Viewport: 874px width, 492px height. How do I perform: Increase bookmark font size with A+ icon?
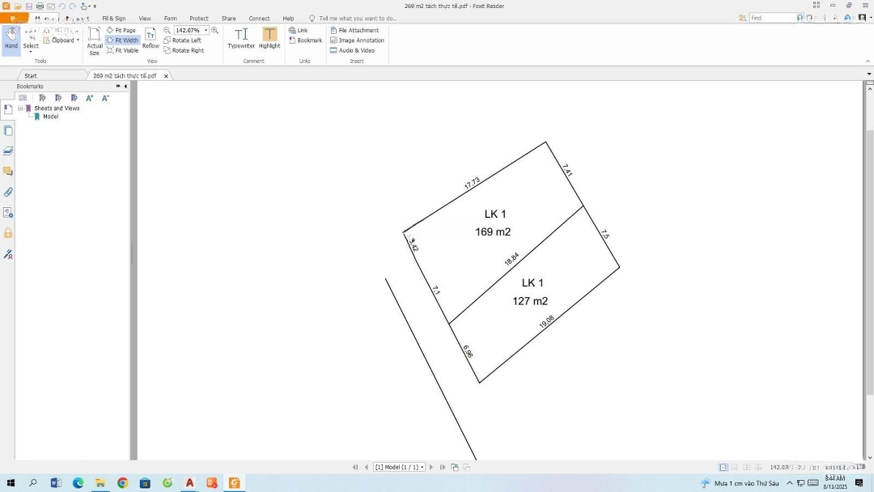point(90,98)
